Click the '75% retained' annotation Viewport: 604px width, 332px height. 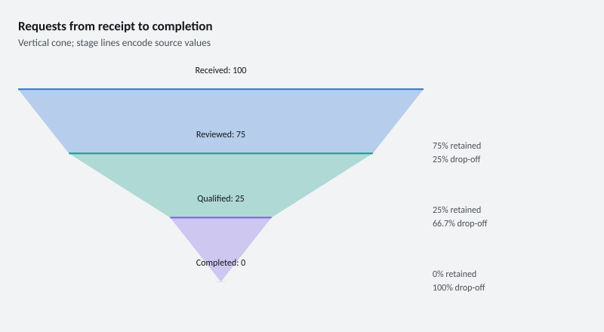pos(457,146)
